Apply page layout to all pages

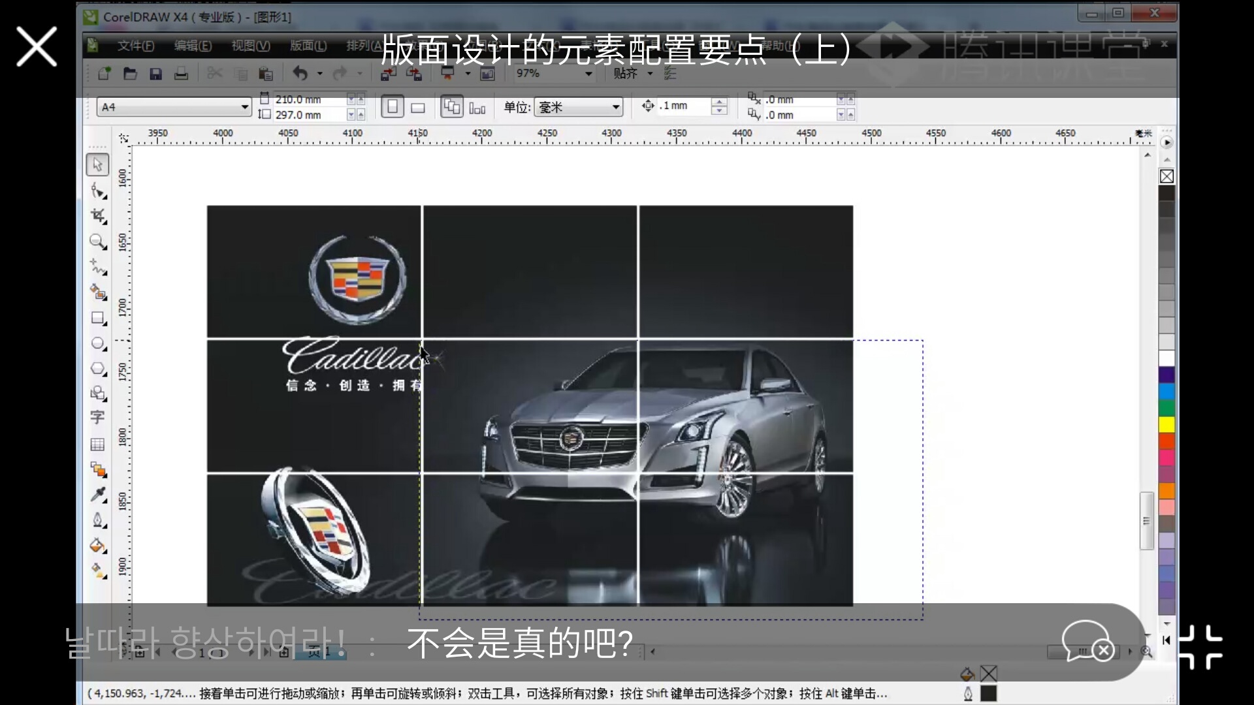click(x=451, y=106)
